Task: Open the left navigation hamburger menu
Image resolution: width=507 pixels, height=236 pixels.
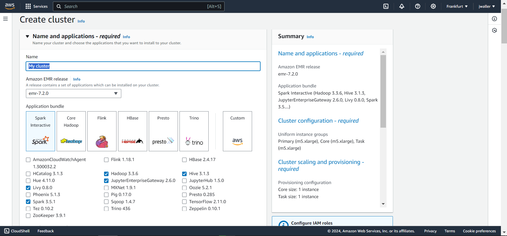Action: (x=6, y=19)
